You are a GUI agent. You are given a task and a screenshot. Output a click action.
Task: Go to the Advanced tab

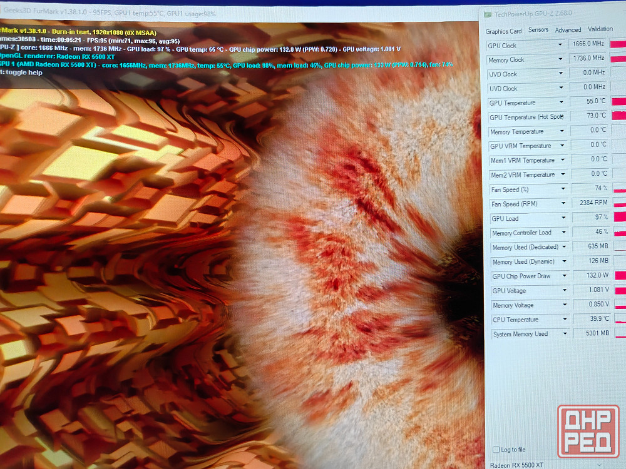tap(568, 29)
